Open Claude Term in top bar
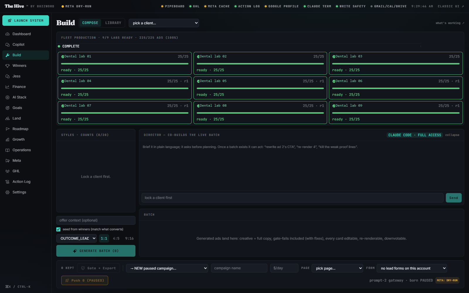This screenshot has height=293, width=469. [317, 6]
